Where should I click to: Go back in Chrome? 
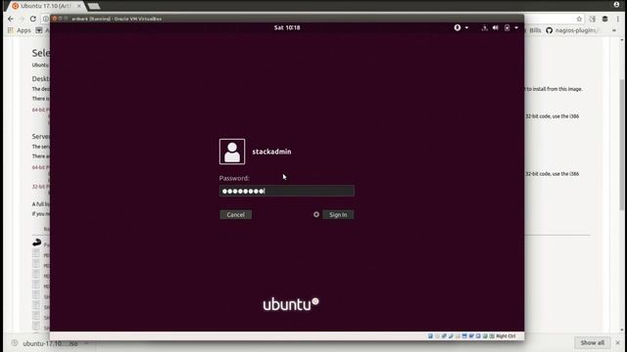coord(11,19)
